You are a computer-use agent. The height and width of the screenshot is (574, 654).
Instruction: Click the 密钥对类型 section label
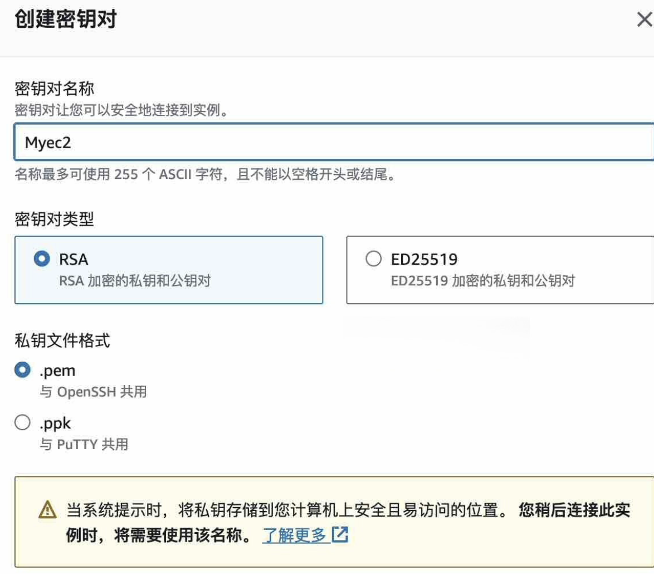click(x=55, y=219)
